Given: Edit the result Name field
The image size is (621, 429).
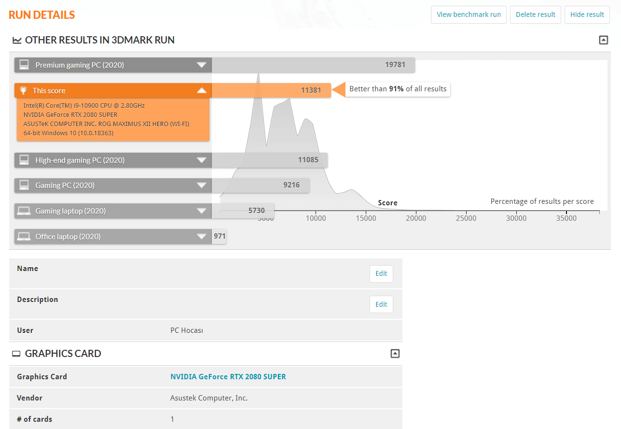Looking at the screenshot, I should click(381, 273).
